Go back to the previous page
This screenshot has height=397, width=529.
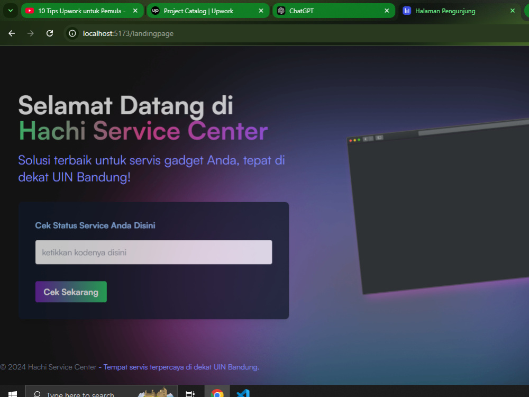[12, 33]
